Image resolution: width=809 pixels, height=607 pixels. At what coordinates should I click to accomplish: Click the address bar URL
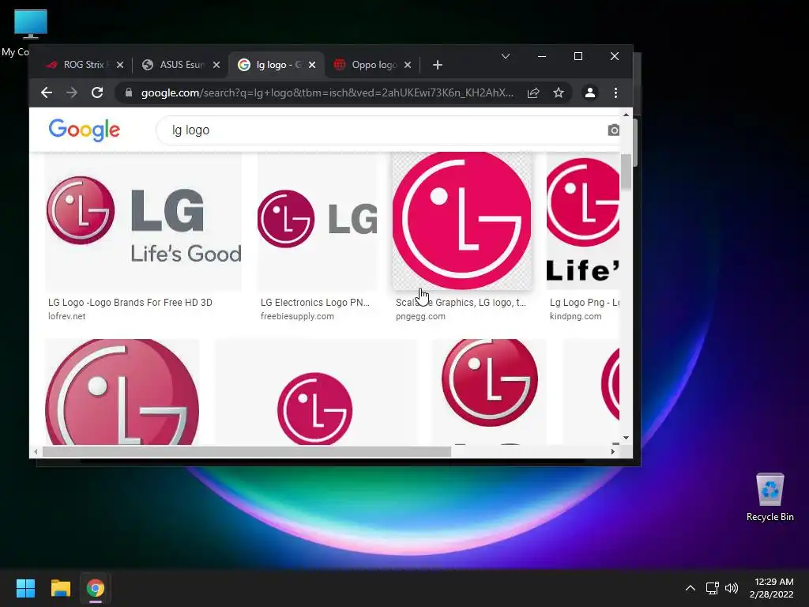327,93
